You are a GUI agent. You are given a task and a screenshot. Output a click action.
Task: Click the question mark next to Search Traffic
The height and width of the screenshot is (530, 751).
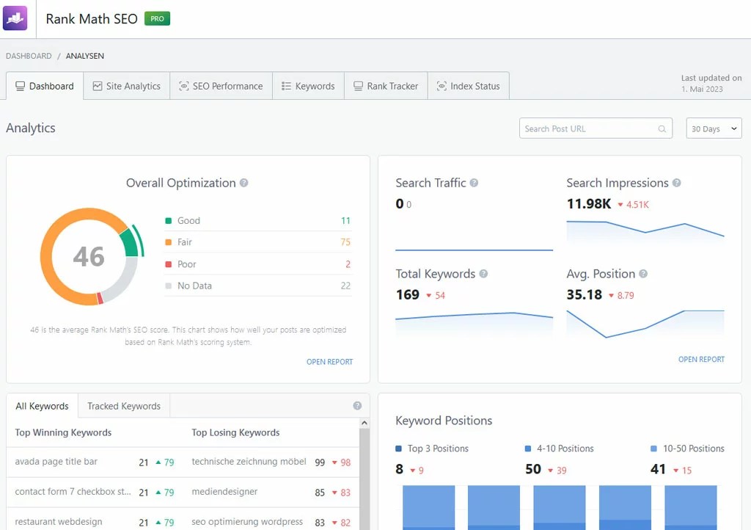tap(475, 183)
